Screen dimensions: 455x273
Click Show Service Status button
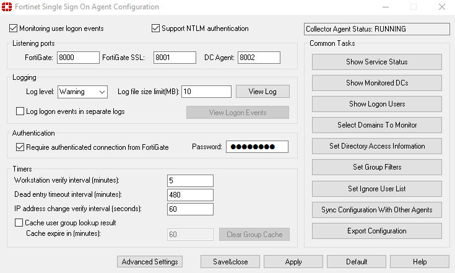pyautogui.click(x=377, y=62)
